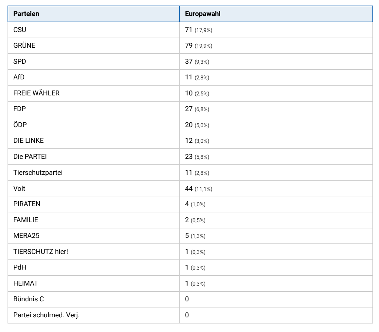Viewport: 379px width, 332px height.
Task: Click the ÖDP result 20 (5,0%)
Action: point(197,125)
